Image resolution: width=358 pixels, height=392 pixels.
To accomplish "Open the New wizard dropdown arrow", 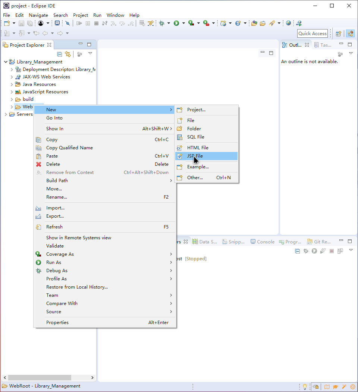I will [x=14, y=23].
